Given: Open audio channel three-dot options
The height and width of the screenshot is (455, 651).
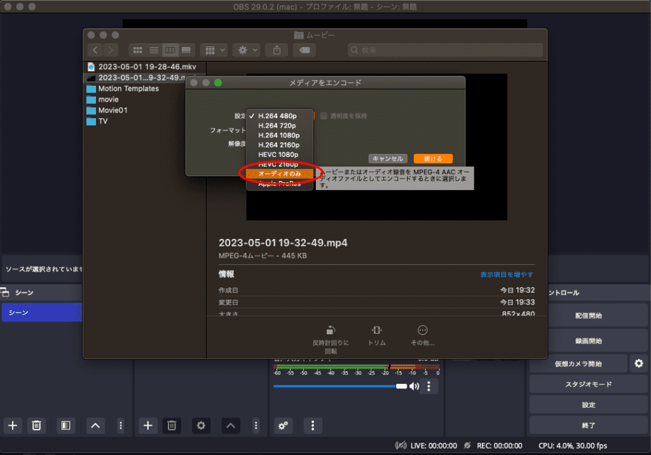Looking at the screenshot, I should point(429,386).
